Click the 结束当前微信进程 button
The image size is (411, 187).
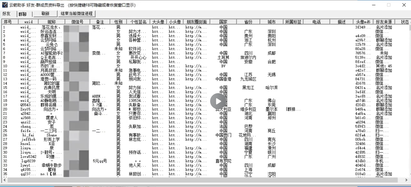[77, 14]
